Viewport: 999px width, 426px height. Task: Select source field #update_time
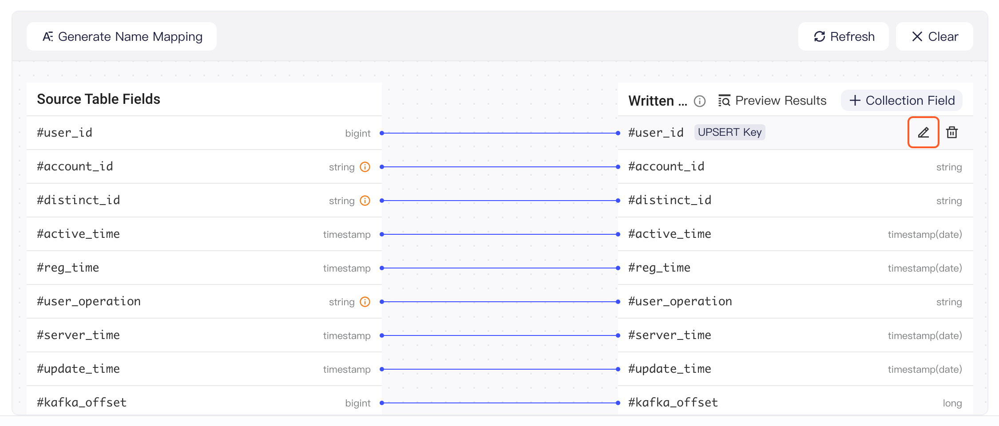(204, 369)
